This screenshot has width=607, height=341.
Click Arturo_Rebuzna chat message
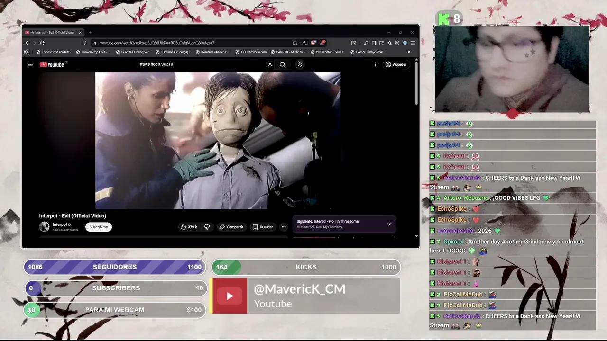[512, 198]
